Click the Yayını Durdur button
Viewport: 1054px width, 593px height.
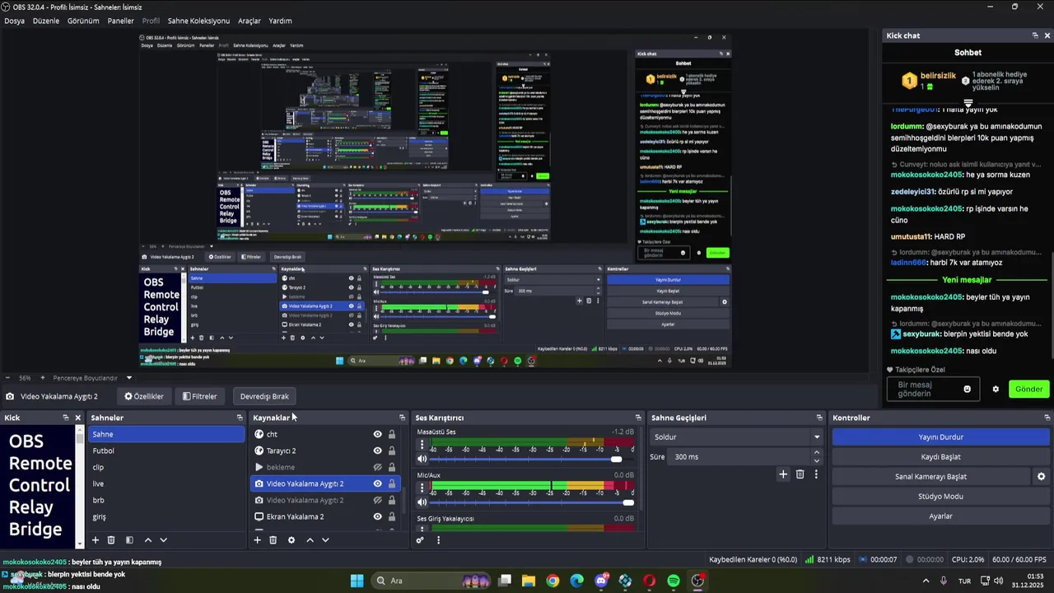[940, 437]
